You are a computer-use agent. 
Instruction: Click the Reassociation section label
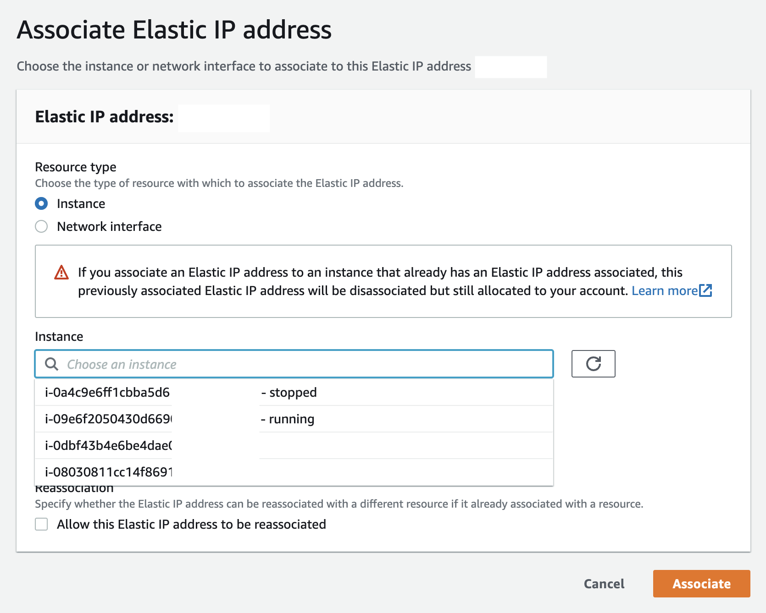pos(74,487)
